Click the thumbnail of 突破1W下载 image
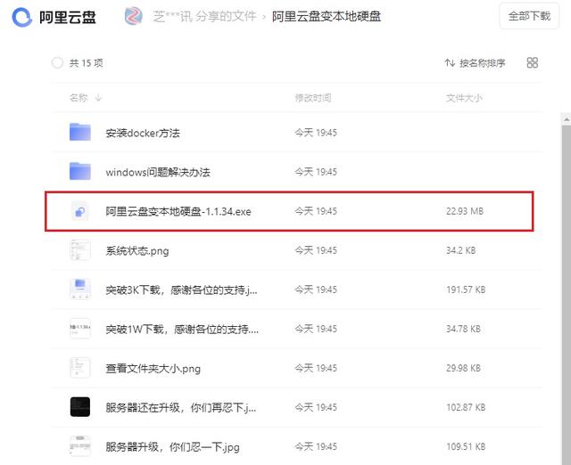 80,329
